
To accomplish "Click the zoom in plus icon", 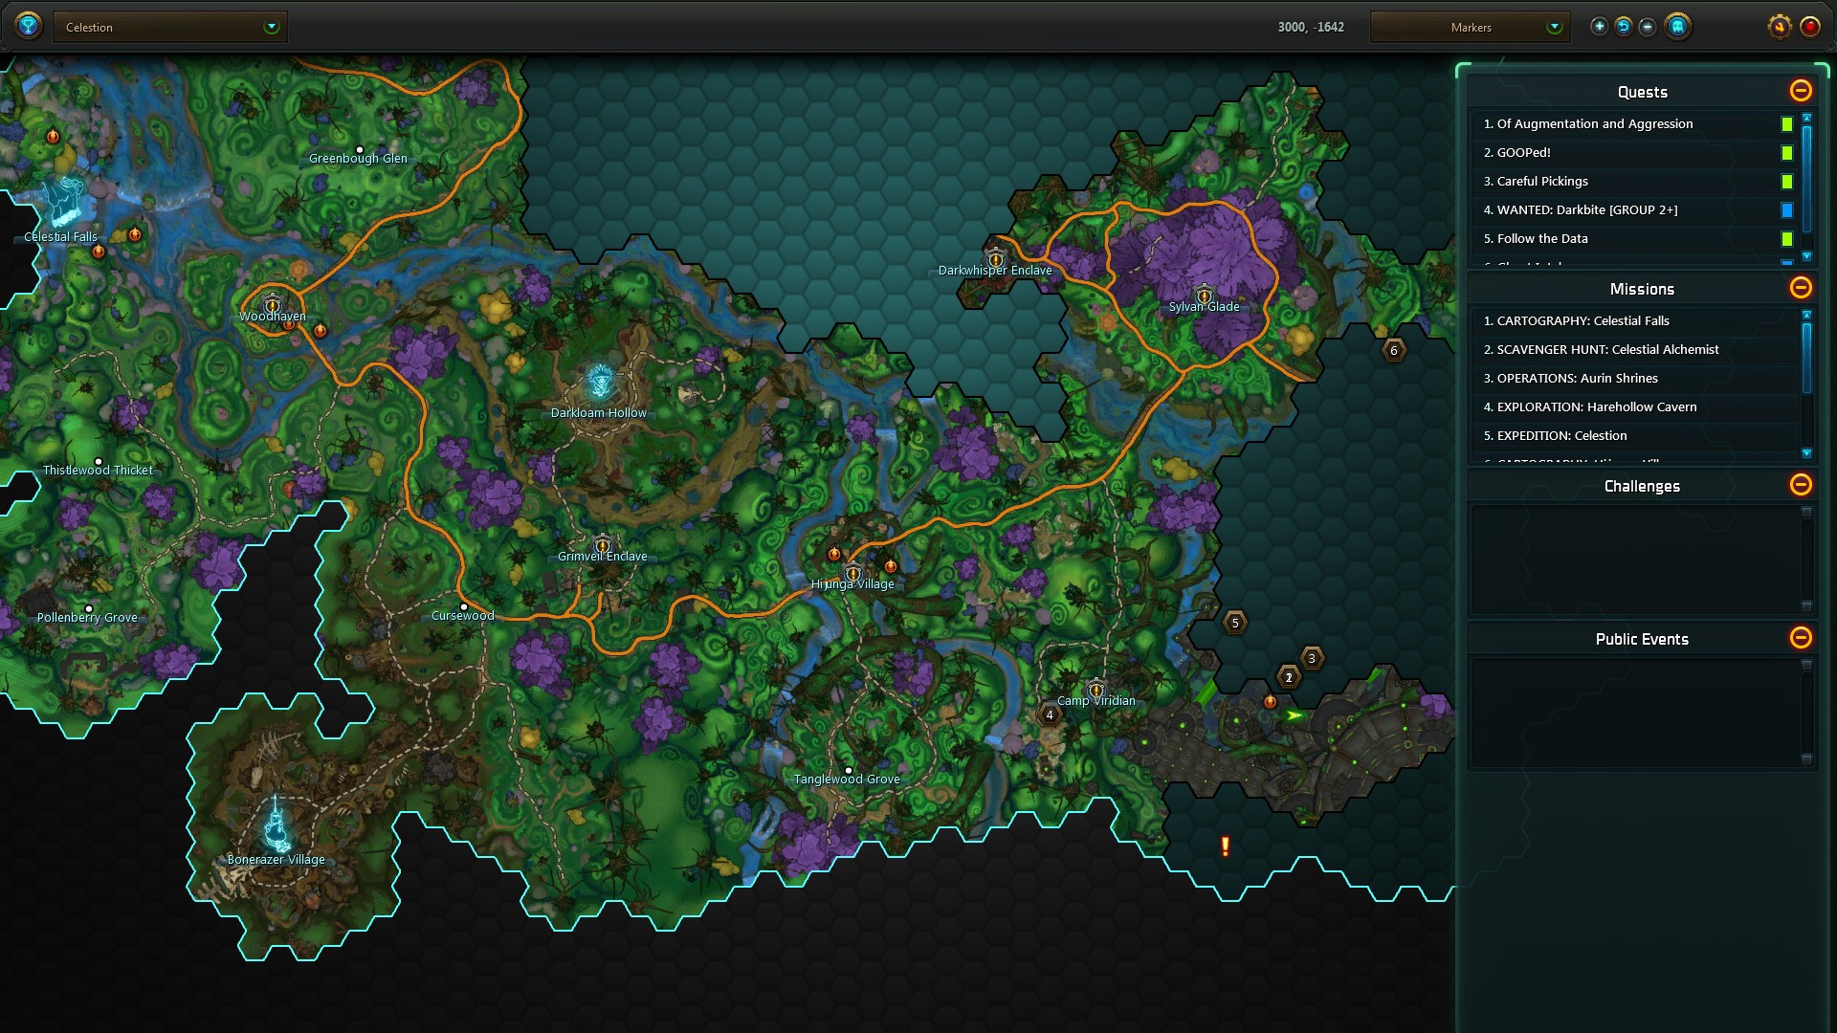I will [x=1599, y=27].
